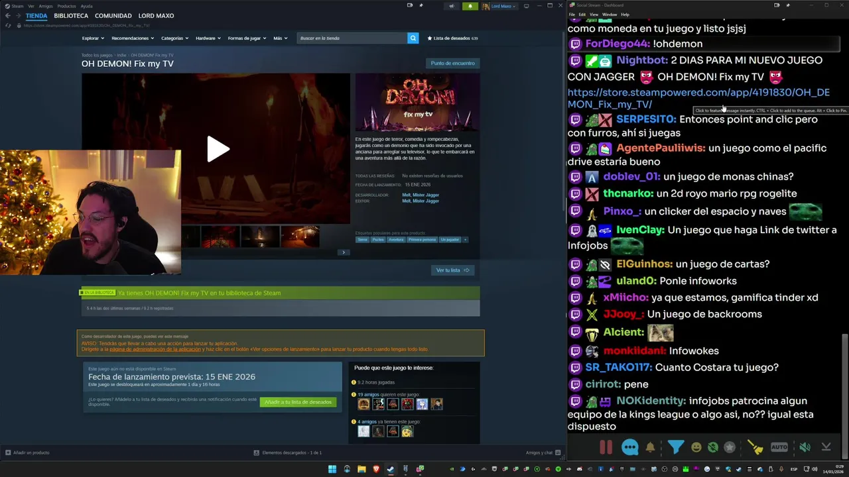The height and width of the screenshot is (477, 849).
Task: Select the Terror tag
Action: (362, 239)
